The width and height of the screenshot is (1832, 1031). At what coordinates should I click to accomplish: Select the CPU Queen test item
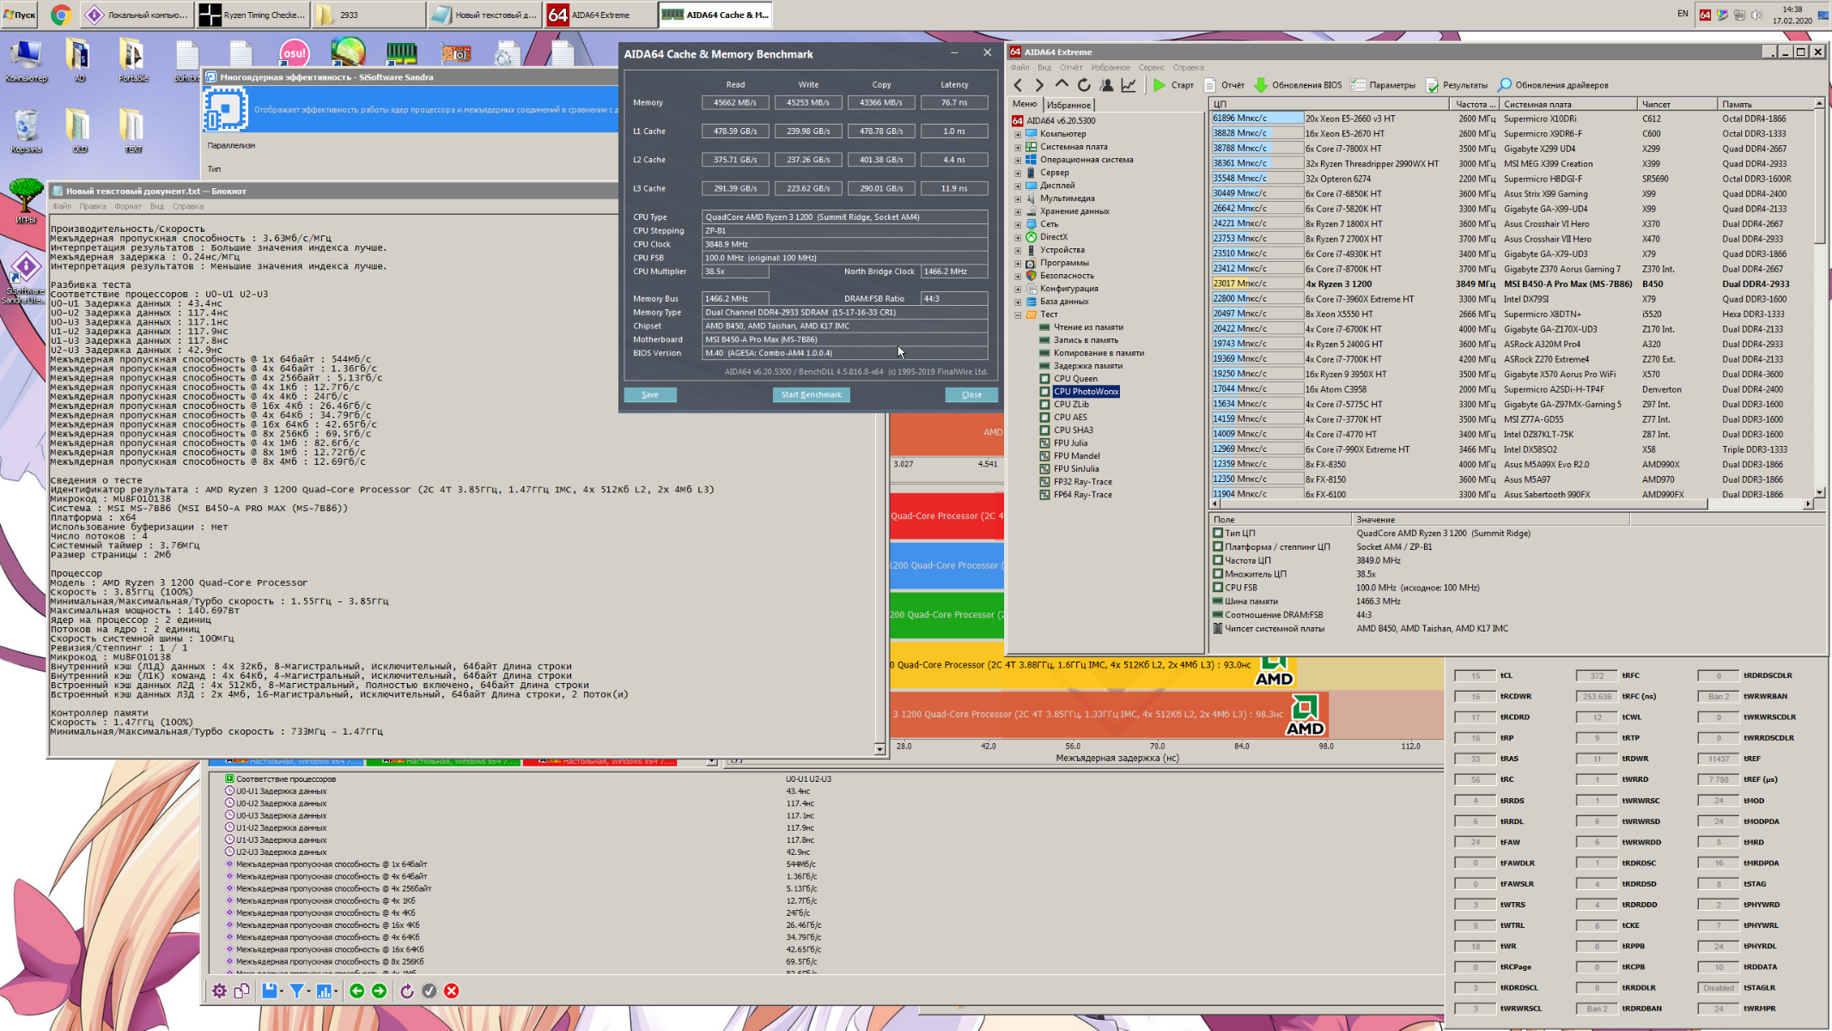(x=1075, y=378)
